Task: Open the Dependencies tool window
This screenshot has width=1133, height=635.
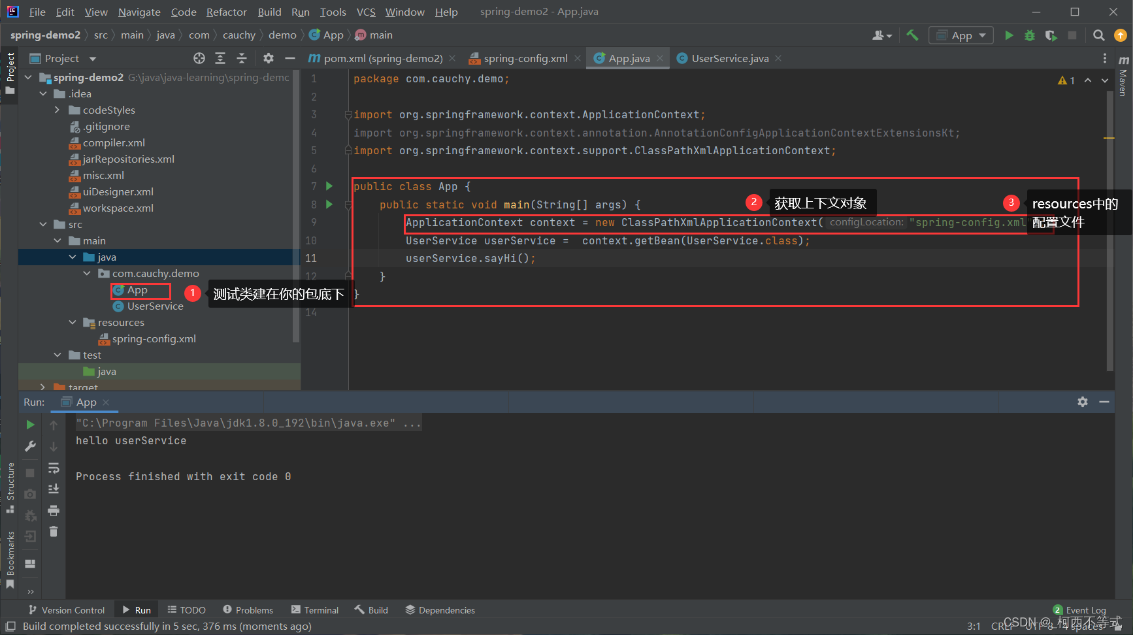Action: pos(440,610)
